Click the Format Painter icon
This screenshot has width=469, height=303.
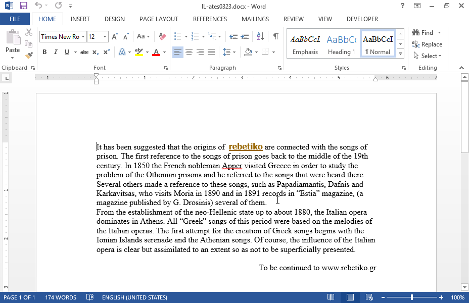tap(29, 55)
